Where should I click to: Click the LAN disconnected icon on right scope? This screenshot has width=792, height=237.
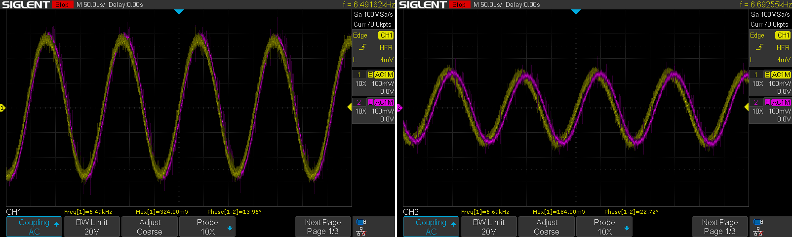click(x=758, y=232)
